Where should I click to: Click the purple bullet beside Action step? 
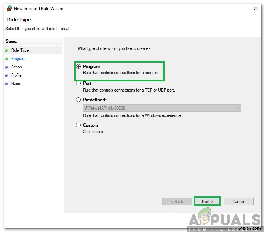(7, 67)
